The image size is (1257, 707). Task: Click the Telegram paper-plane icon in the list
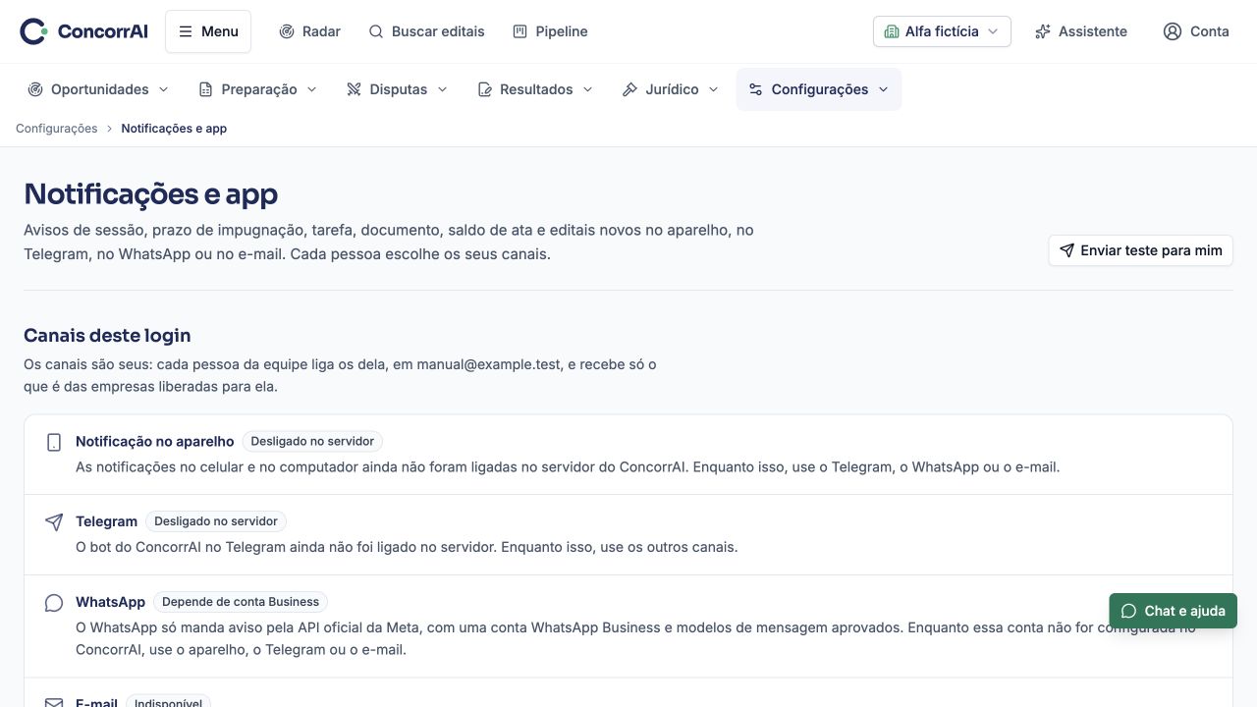[x=54, y=522]
